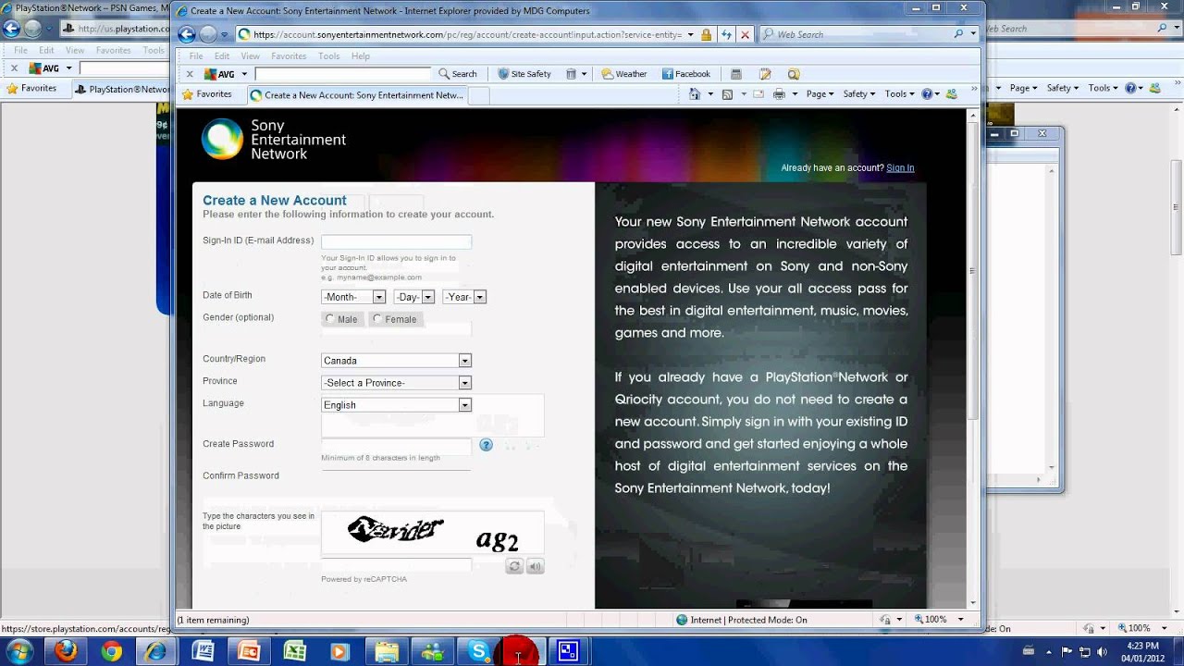Viewport: 1184px width, 666px height.
Task: Click the calculator icon in AVG toolbar
Action: (736, 74)
